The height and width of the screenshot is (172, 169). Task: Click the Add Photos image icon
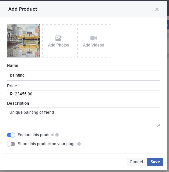coord(59,38)
